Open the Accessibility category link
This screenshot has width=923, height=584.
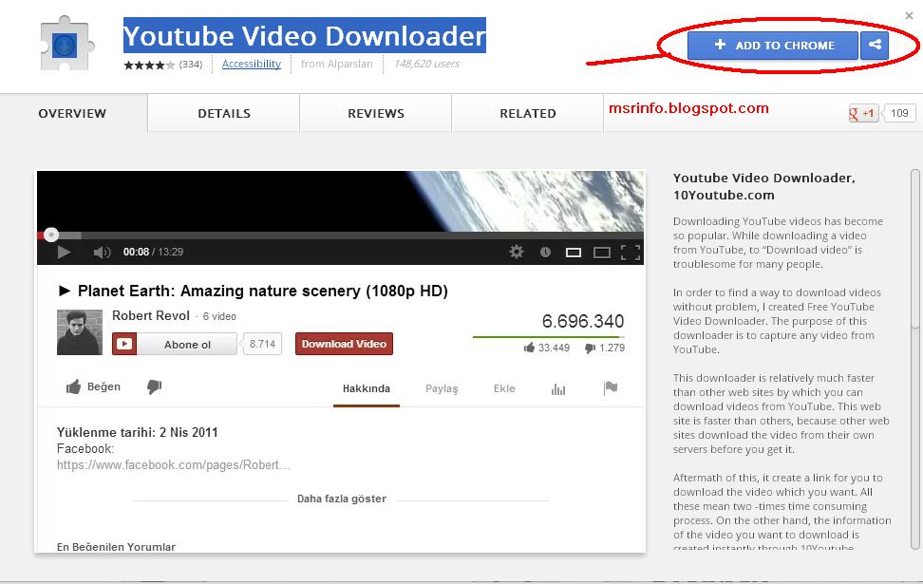pyautogui.click(x=252, y=64)
